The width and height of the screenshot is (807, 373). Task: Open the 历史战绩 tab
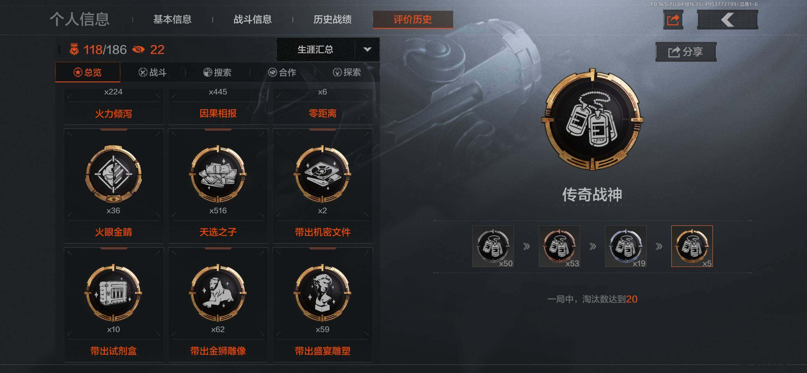click(x=333, y=19)
